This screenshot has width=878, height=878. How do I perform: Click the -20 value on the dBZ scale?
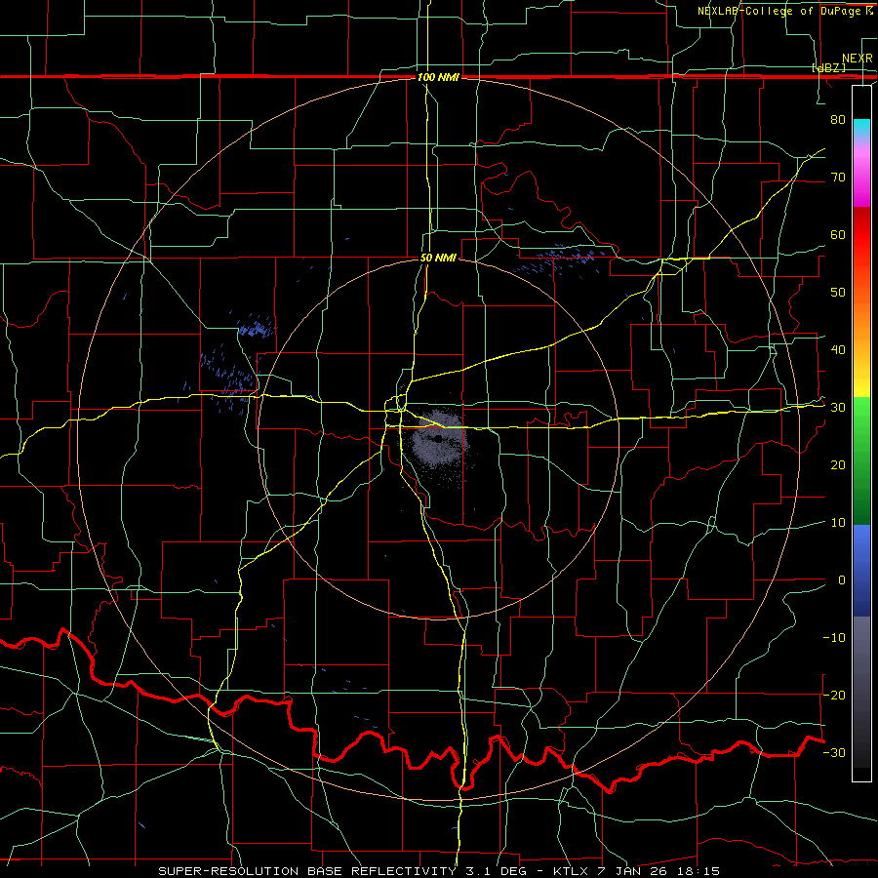point(834,696)
